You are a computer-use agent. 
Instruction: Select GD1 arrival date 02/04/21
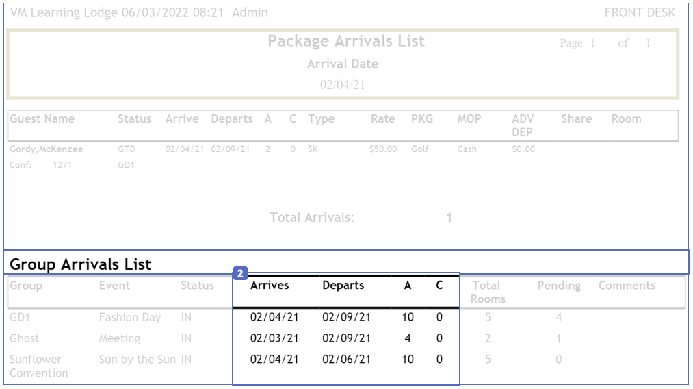click(274, 317)
